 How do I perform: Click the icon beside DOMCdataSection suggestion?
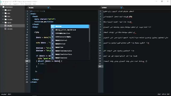point(53,33)
